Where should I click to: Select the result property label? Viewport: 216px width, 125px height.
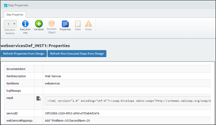(10, 98)
